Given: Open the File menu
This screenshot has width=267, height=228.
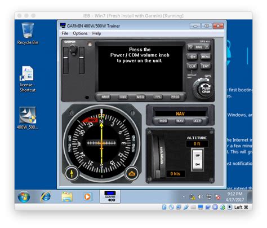Looking at the screenshot, I should click(x=65, y=33).
